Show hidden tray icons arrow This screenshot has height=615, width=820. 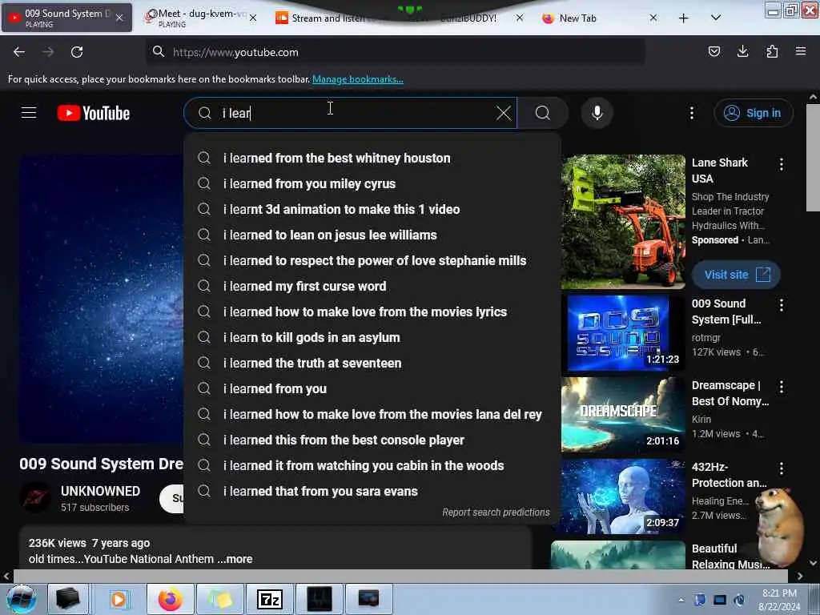681,600
